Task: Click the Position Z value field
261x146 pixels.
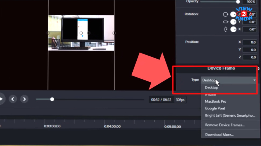Action: tap(250, 57)
